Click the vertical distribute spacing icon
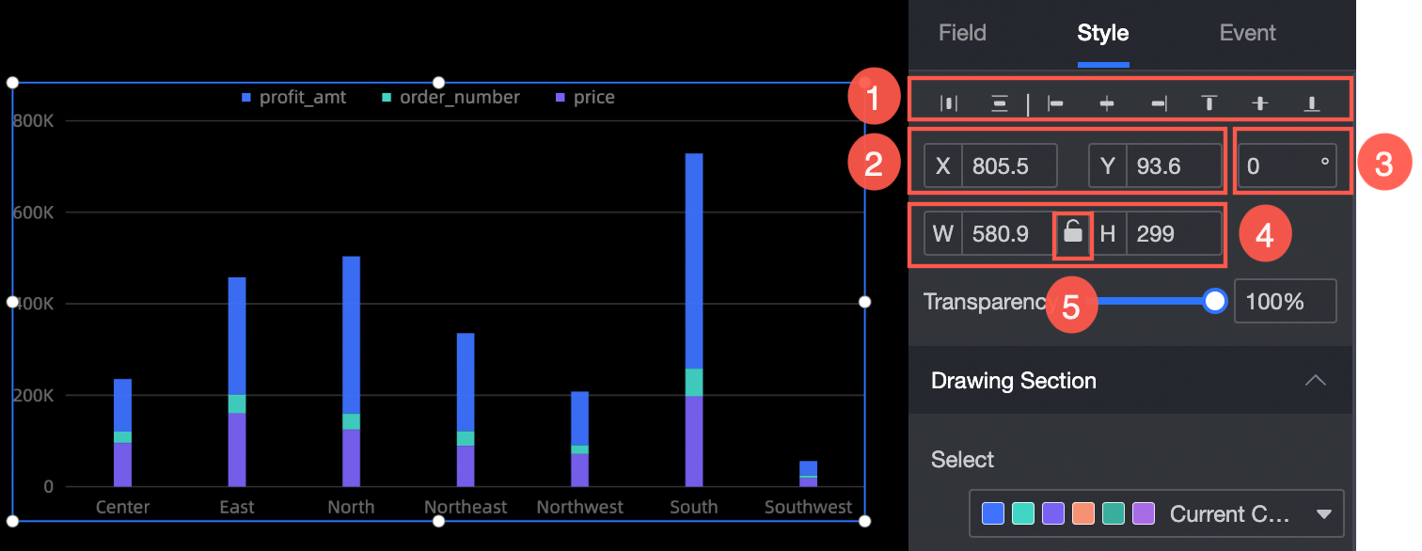 coord(1000,103)
